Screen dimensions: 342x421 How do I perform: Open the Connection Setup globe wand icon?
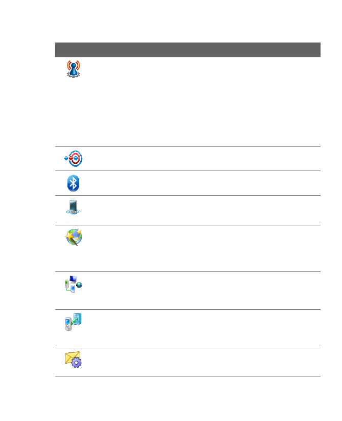[74, 237]
